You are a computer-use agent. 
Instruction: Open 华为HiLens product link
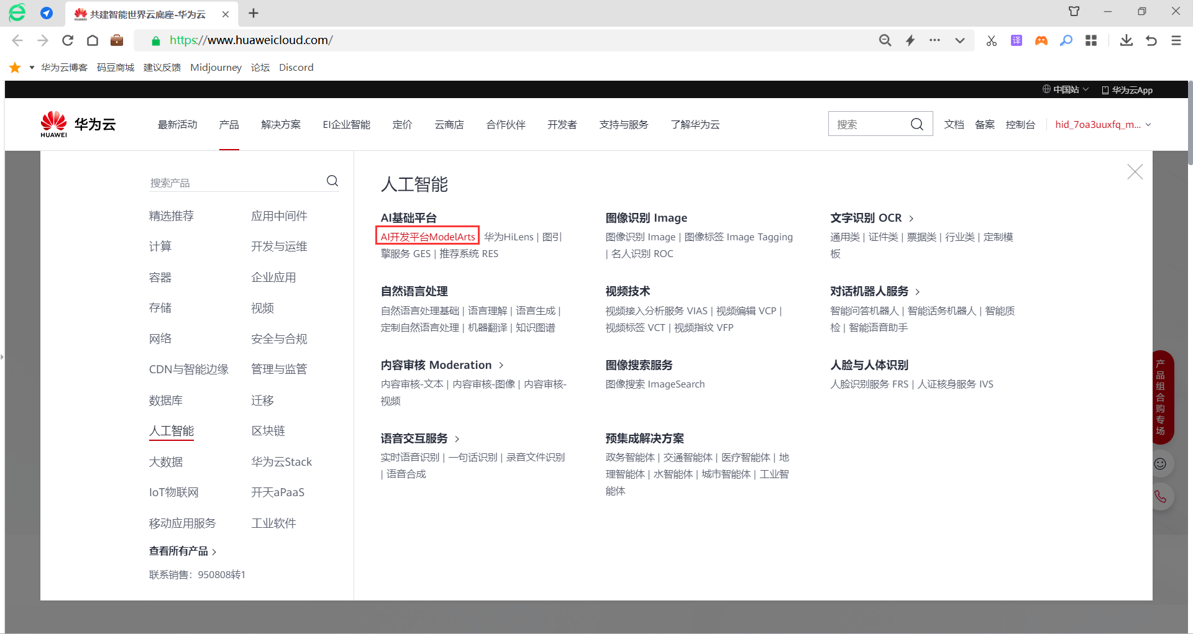(509, 237)
